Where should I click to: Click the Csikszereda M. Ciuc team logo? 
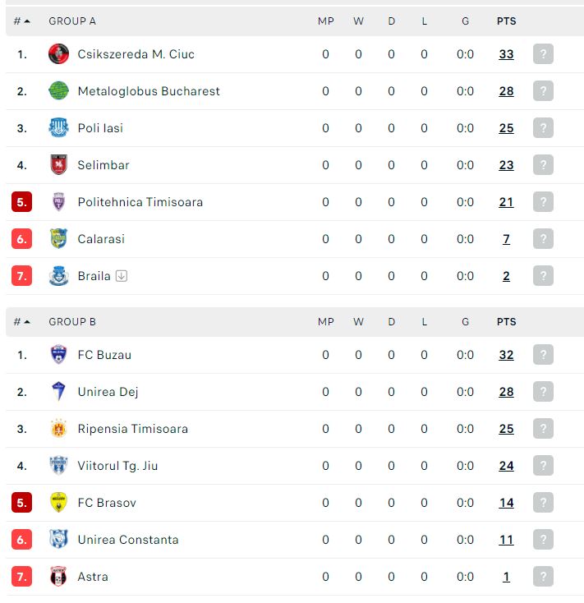pos(58,54)
